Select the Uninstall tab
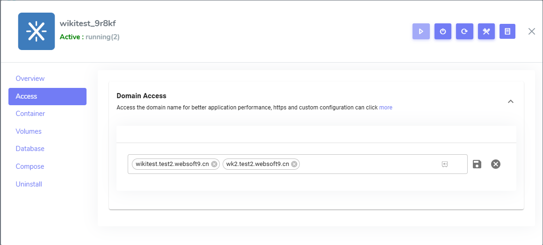The height and width of the screenshot is (245, 543). tap(29, 184)
